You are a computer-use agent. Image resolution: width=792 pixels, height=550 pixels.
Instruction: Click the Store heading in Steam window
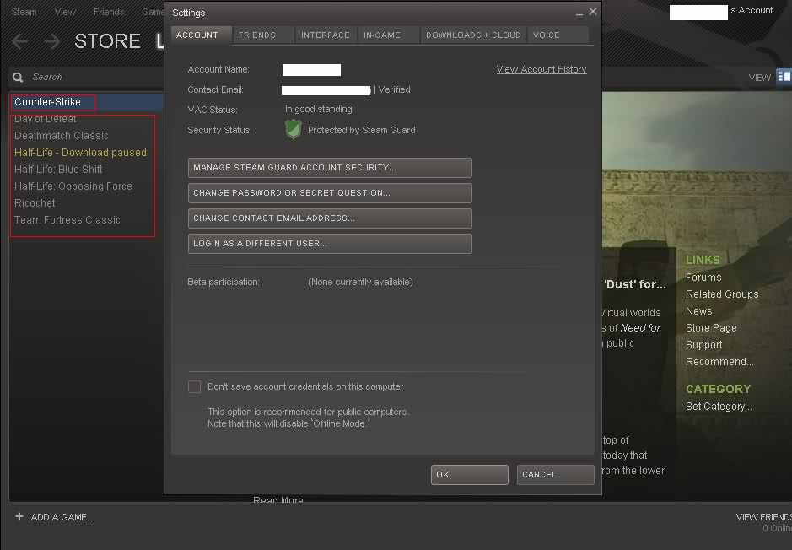click(108, 40)
